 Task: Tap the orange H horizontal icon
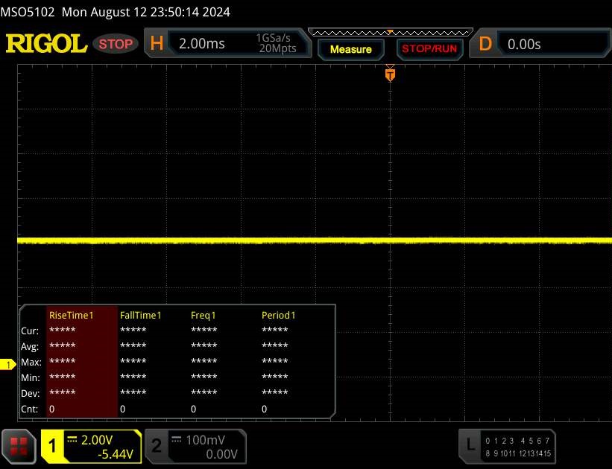click(x=157, y=44)
